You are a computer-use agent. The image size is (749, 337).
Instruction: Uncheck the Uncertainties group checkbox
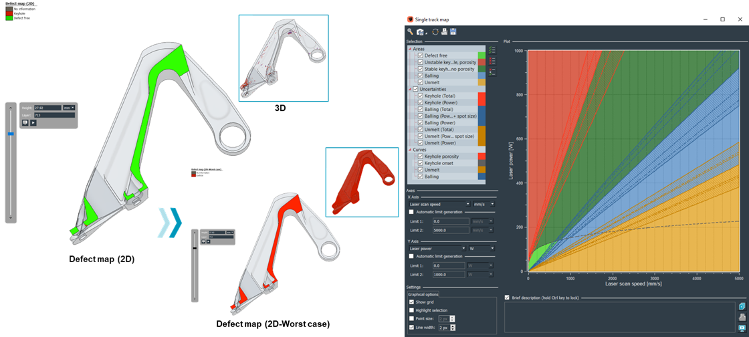point(415,89)
